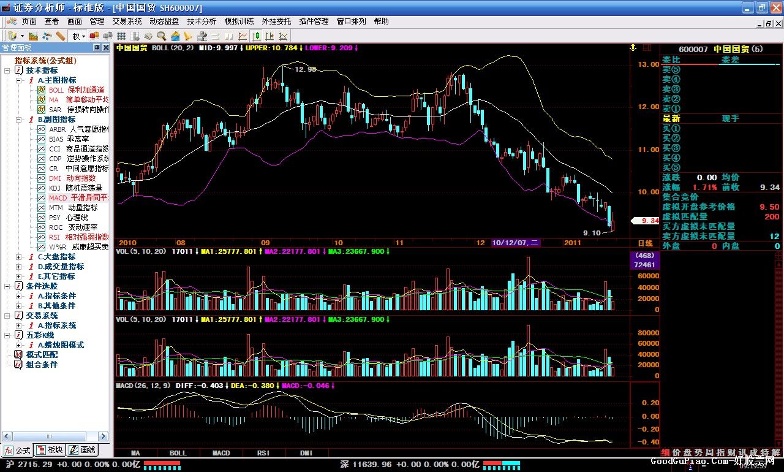Click the money coins icon in toolbar
The image size is (784, 472).
click(148, 36)
